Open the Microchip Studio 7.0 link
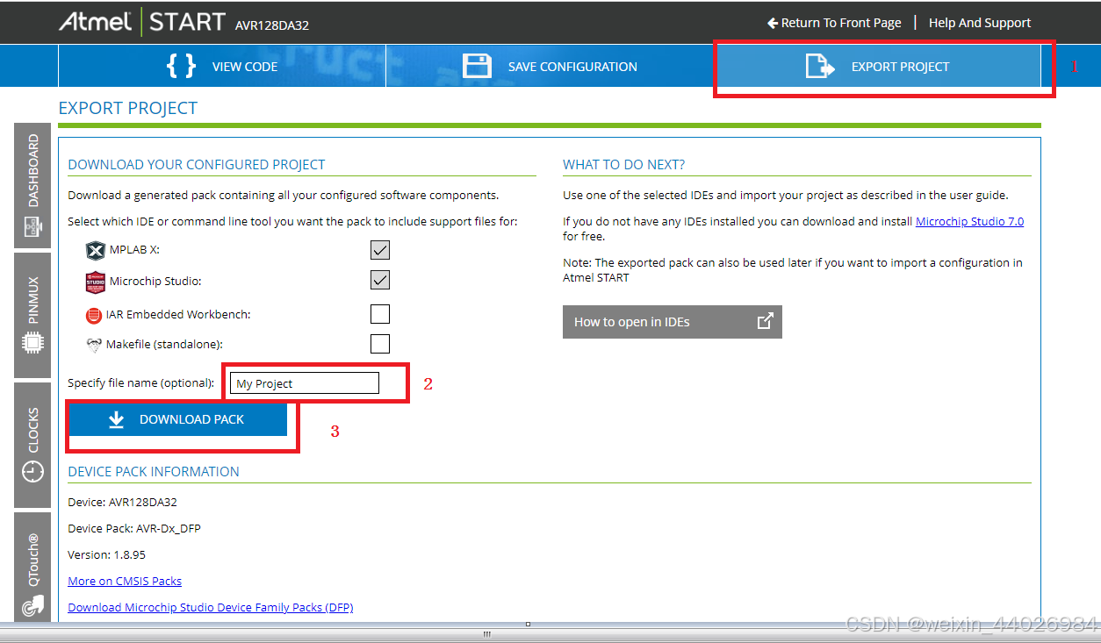 click(969, 222)
